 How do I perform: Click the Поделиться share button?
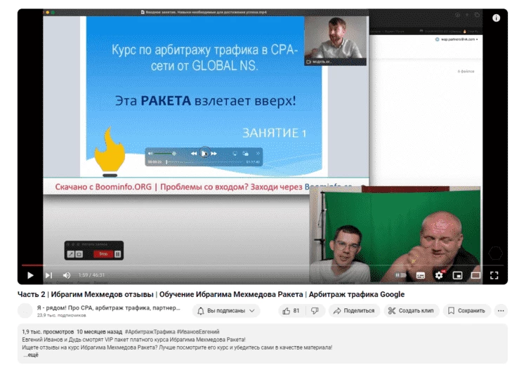(354, 311)
